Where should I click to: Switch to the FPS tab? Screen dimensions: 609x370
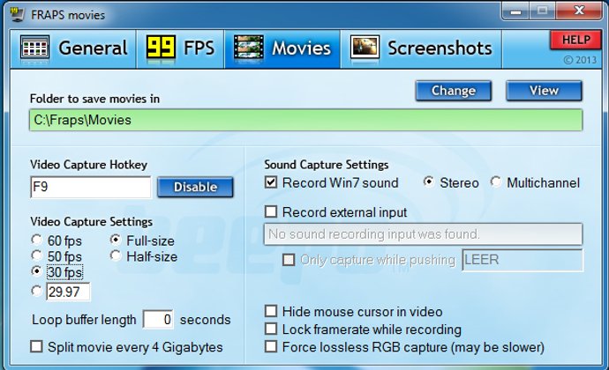tap(180, 48)
